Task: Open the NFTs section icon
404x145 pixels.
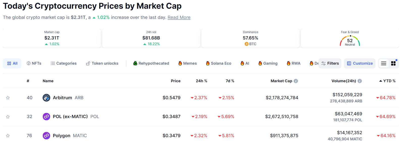Action: [29, 63]
